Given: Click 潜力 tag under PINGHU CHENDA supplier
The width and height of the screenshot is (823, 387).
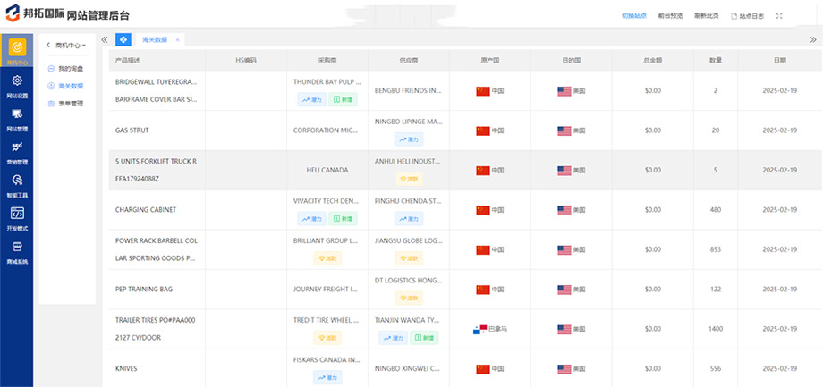Looking at the screenshot, I should click(x=409, y=219).
